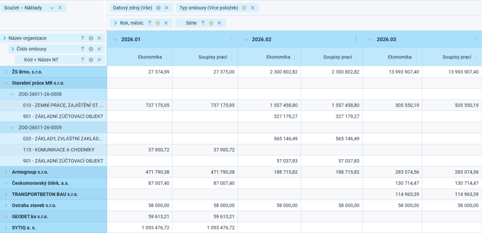Select row 020 - ZÁKLADY, ZVLÁŠTNÍ ZAKLÁD

pos(54,138)
